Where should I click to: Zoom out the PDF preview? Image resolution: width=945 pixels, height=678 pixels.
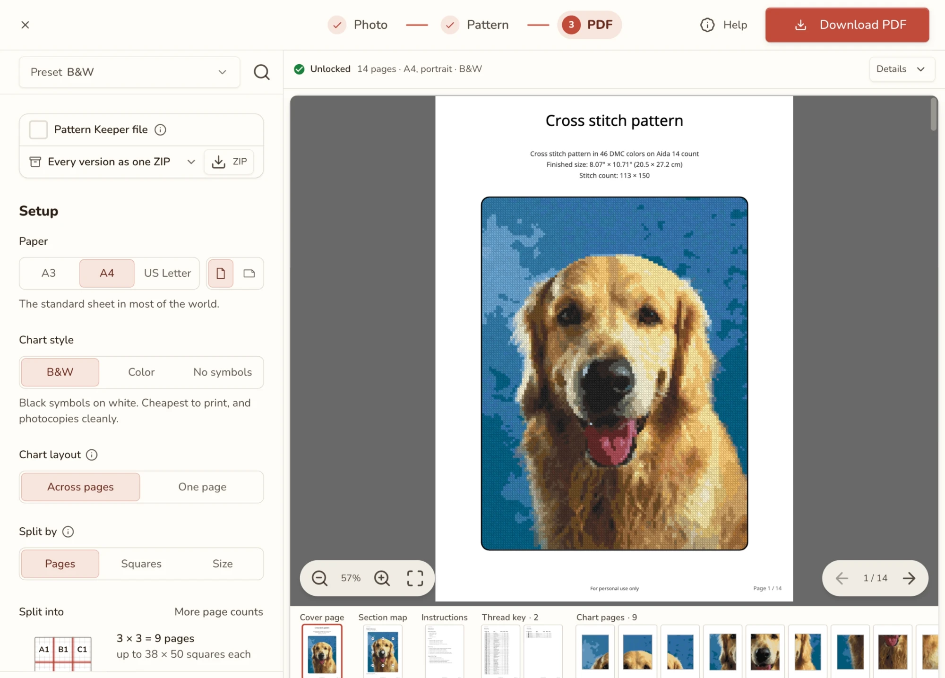tap(319, 578)
